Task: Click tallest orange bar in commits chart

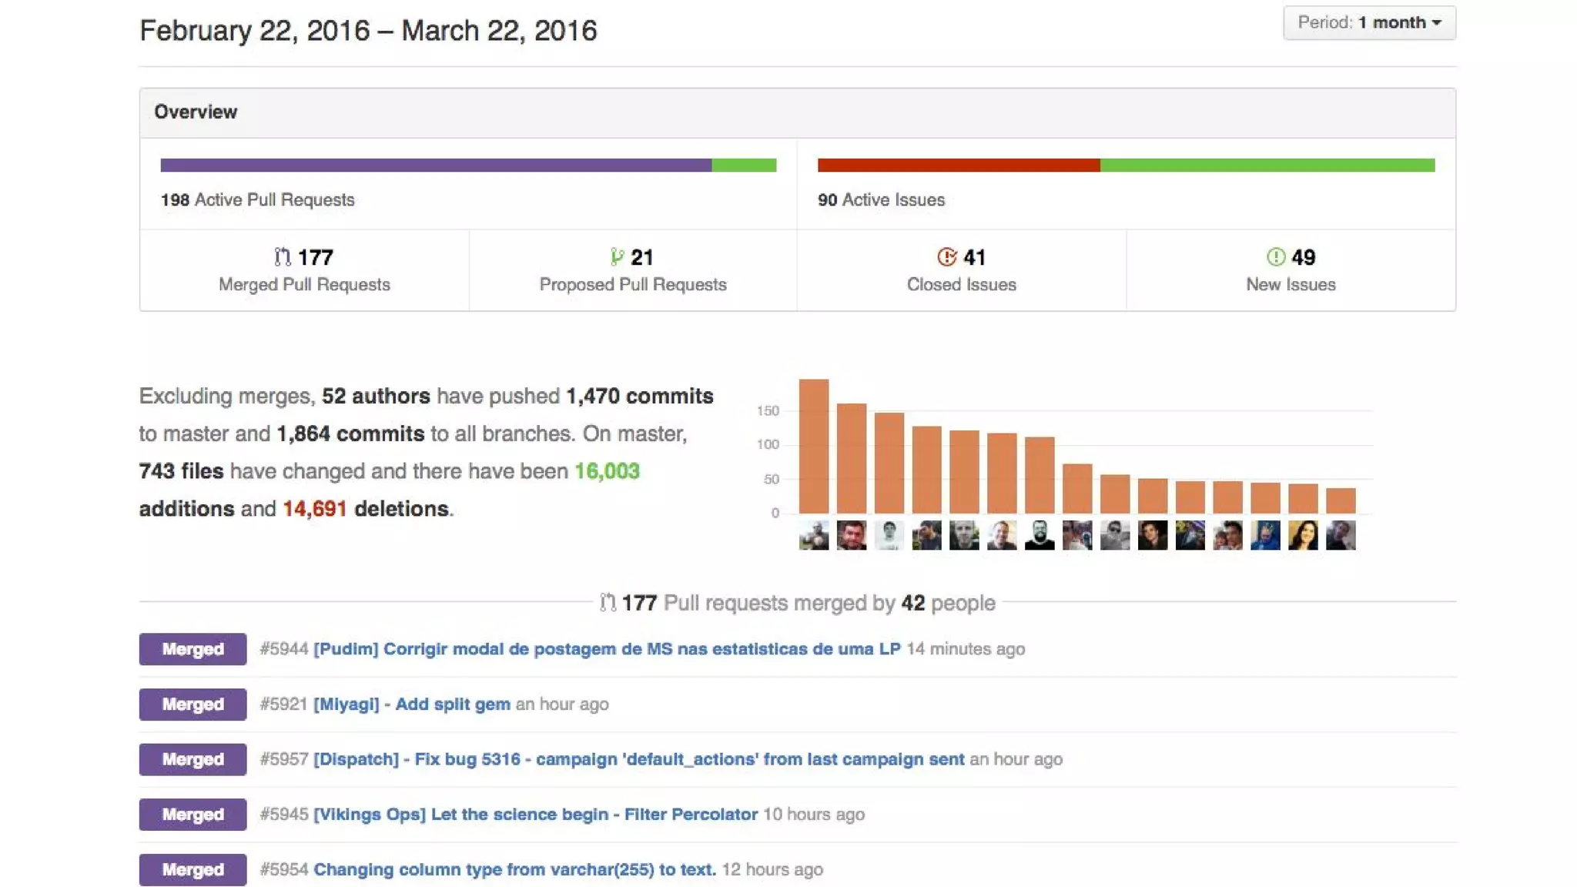Action: [813, 447]
